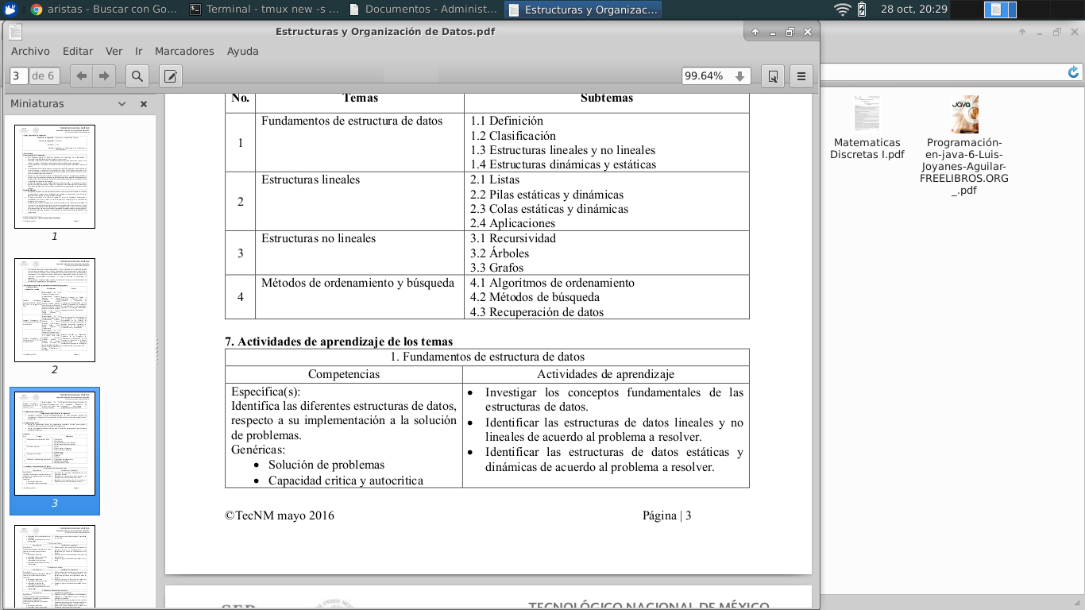The width and height of the screenshot is (1085, 610).
Task: Click '7. Actividades de aprendizaje de los temas' heading
Action: coord(339,342)
